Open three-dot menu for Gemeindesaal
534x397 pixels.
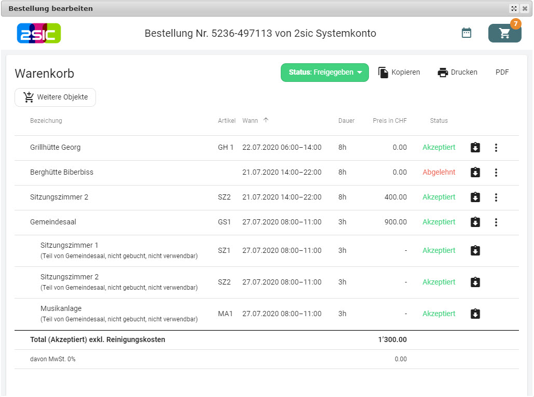click(496, 222)
